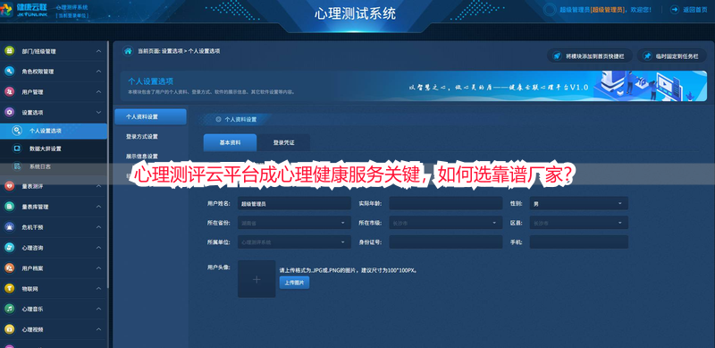Expand 危机干预 chevron

(x=98, y=227)
